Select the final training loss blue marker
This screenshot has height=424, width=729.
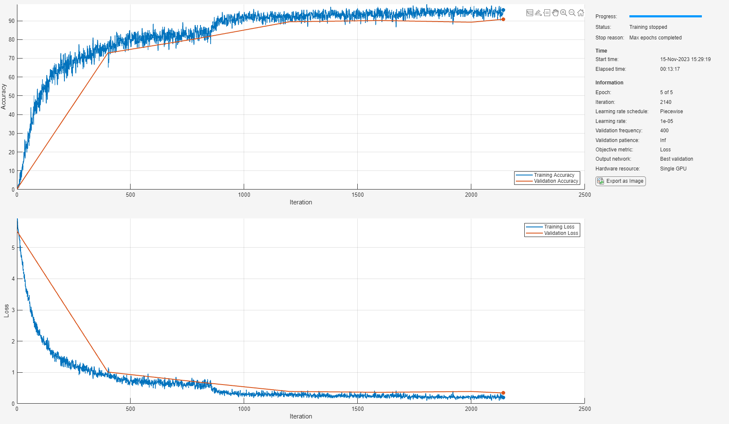[x=503, y=398]
